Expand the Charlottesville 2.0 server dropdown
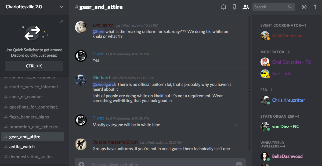 pyautogui.click(x=61, y=7)
